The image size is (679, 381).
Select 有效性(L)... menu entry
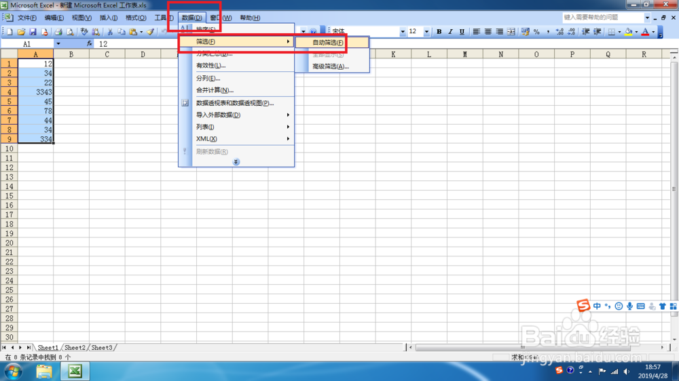(x=236, y=66)
